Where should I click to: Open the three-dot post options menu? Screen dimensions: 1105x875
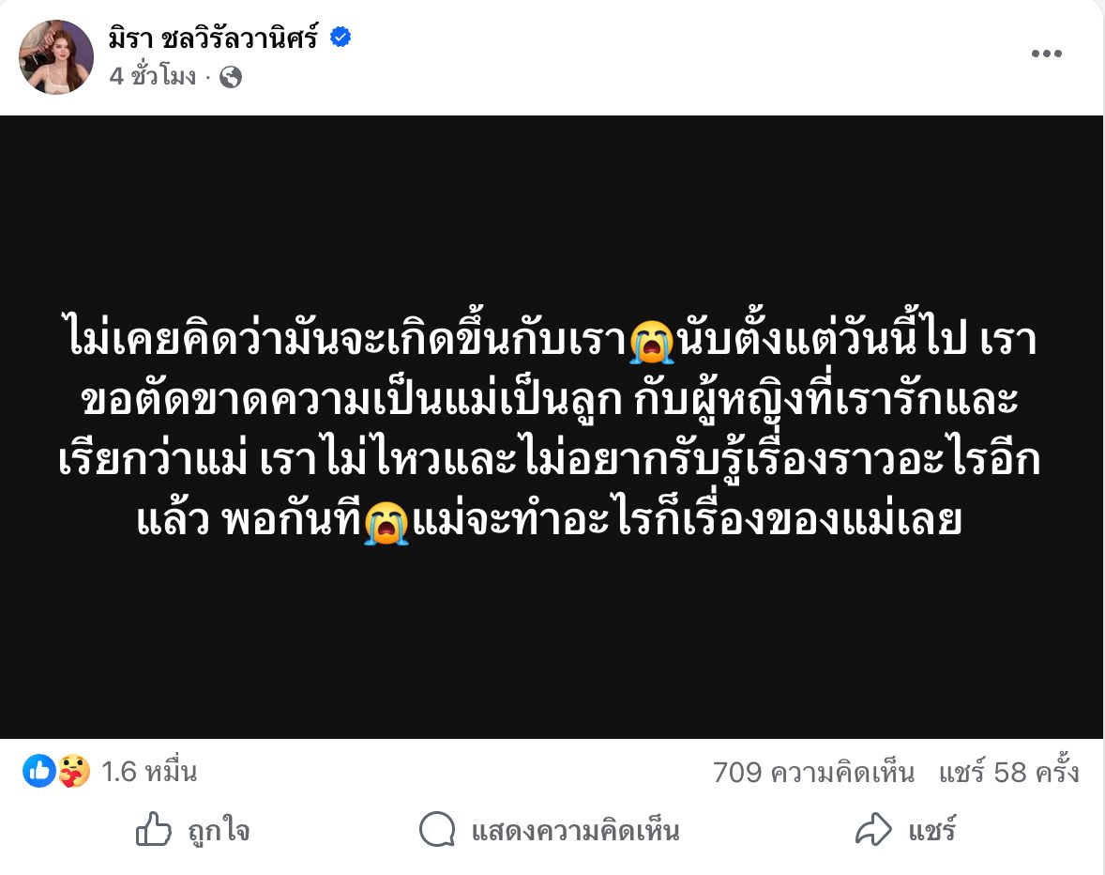coord(1046,54)
